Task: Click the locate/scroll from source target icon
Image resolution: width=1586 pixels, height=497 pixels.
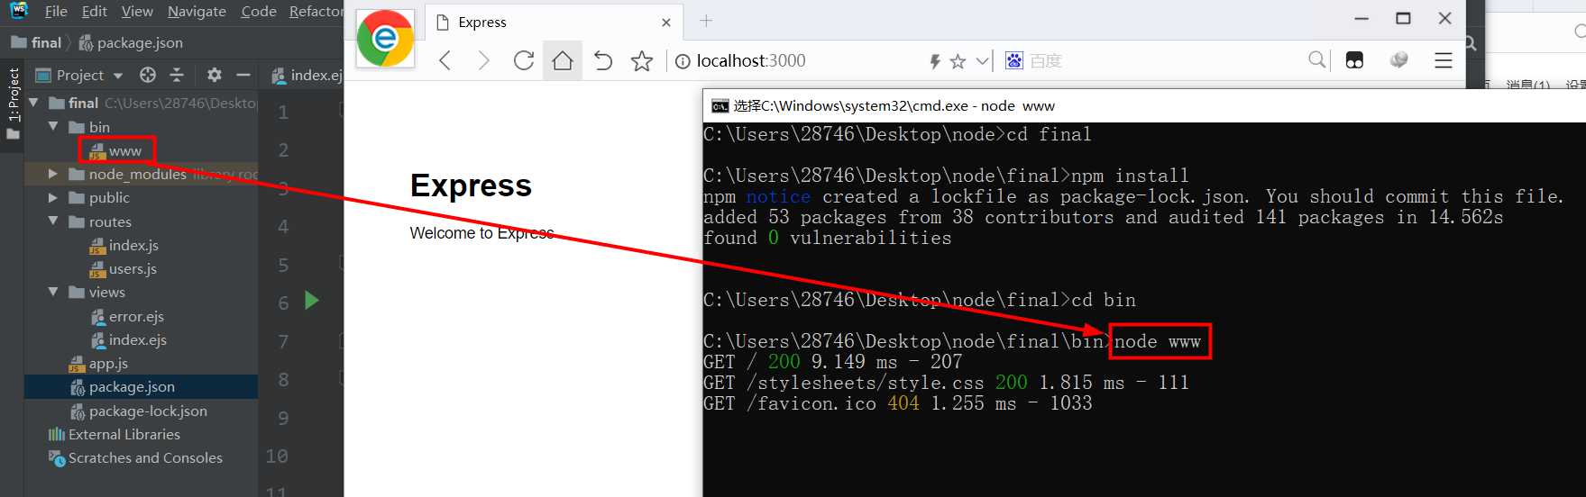Action: pyautogui.click(x=148, y=75)
